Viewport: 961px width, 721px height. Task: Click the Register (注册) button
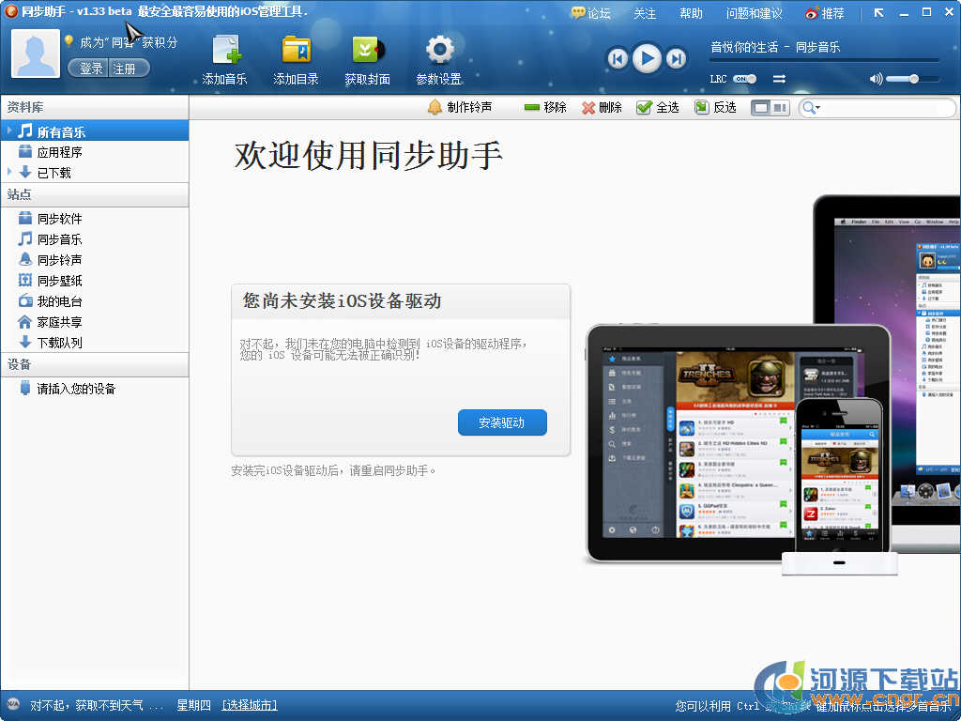pos(127,68)
